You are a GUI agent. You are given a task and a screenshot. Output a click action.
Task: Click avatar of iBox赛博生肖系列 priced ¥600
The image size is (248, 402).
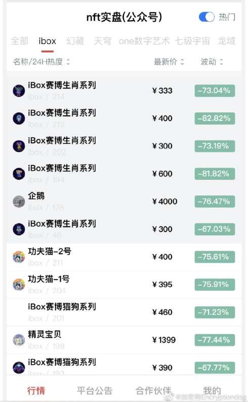[x=19, y=174]
